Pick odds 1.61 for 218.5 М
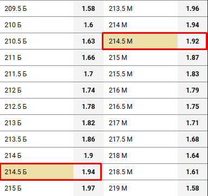Viewport: 208px width, 196px height. 193,172
